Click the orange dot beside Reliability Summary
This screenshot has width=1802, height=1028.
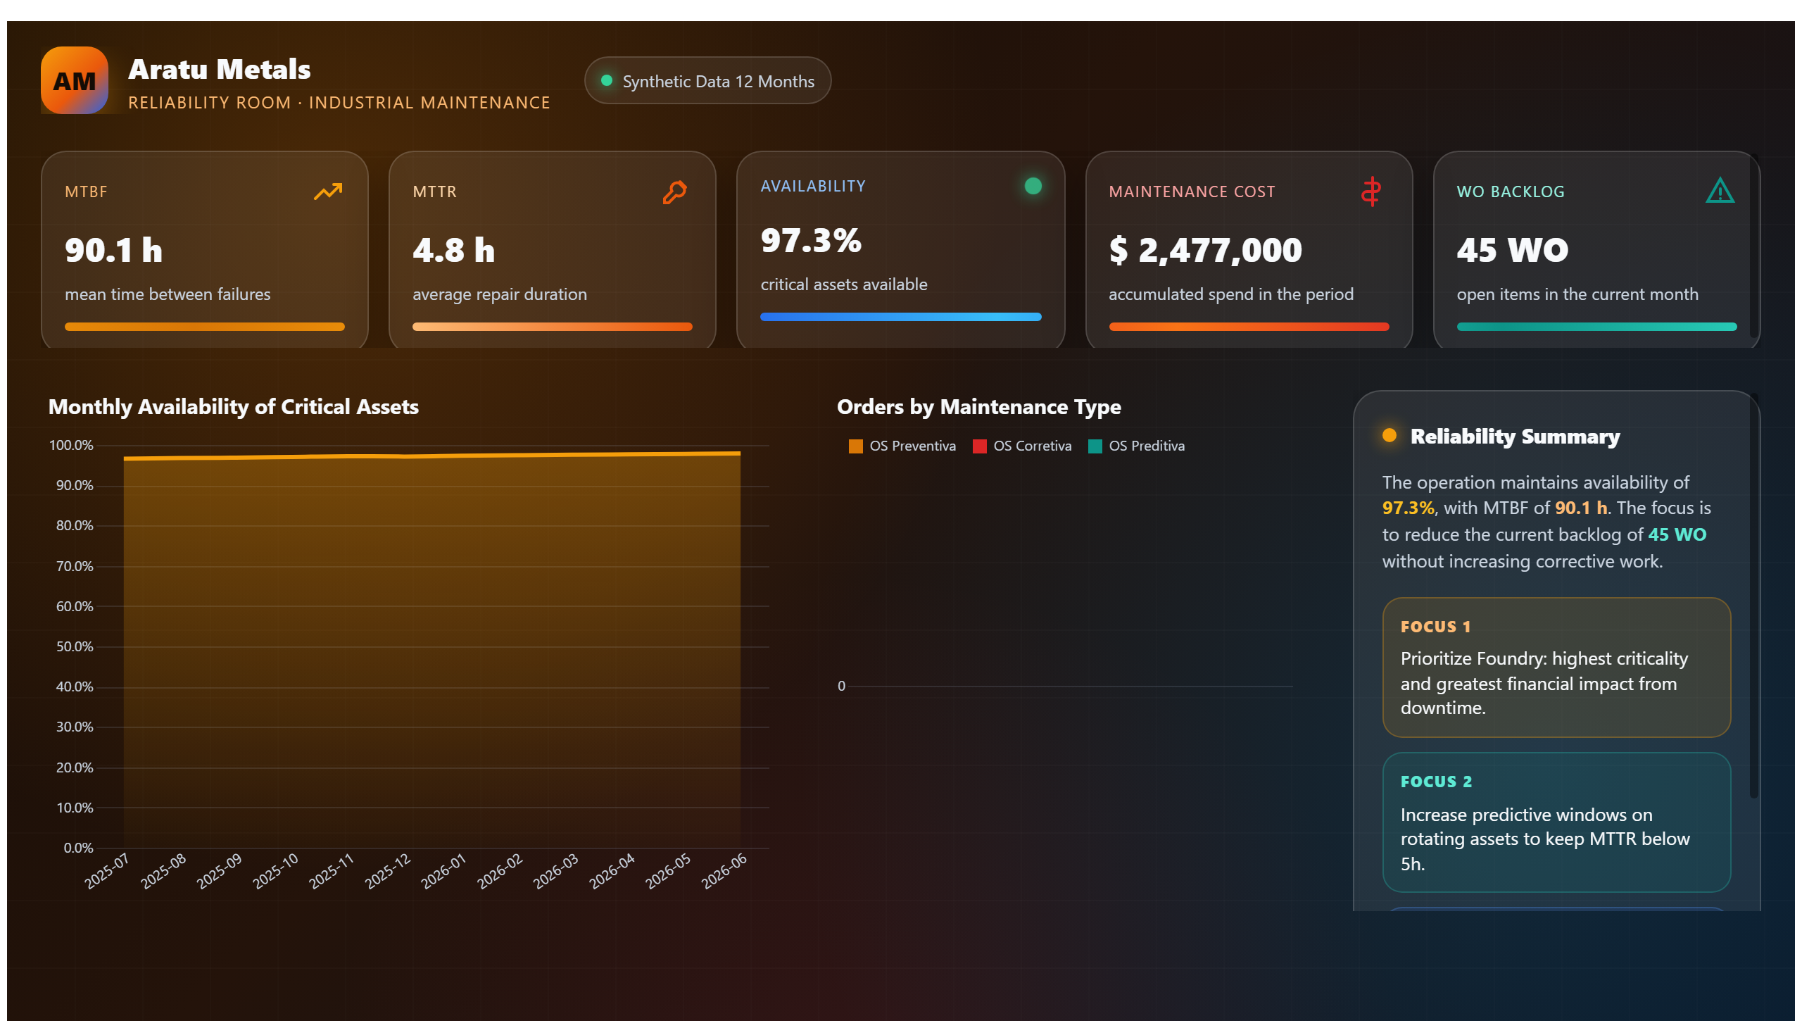coord(1389,436)
